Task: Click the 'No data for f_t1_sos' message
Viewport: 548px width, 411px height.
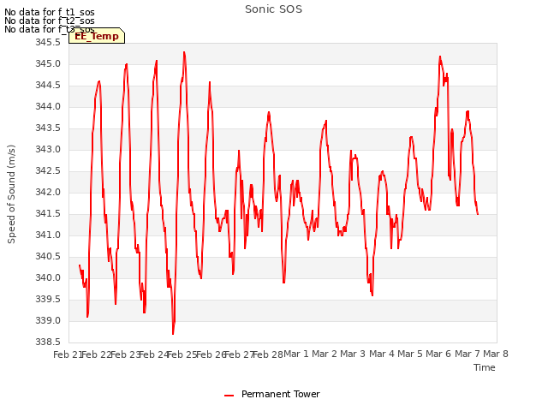Action: pos(50,12)
